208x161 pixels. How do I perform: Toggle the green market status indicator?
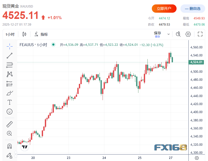(53, 45)
